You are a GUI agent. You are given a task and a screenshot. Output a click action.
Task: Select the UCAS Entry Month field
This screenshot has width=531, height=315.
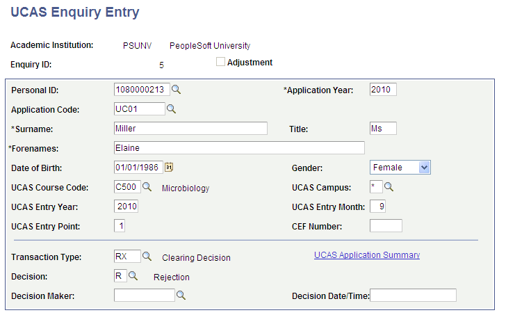[377, 206]
